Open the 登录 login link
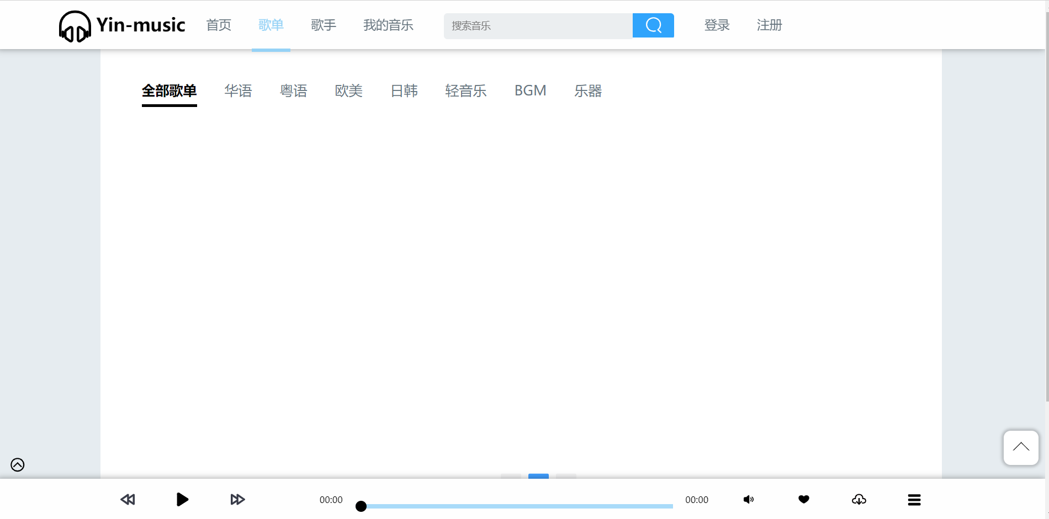 coord(717,25)
